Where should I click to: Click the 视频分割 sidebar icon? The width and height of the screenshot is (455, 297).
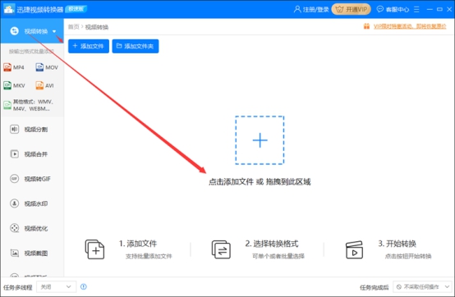click(x=14, y=130)
